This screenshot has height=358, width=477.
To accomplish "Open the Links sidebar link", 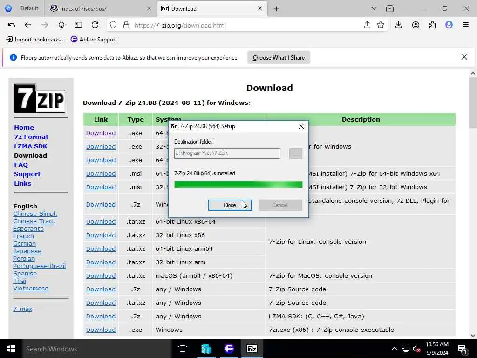I will pyautogui.click(x=22, y=183).
